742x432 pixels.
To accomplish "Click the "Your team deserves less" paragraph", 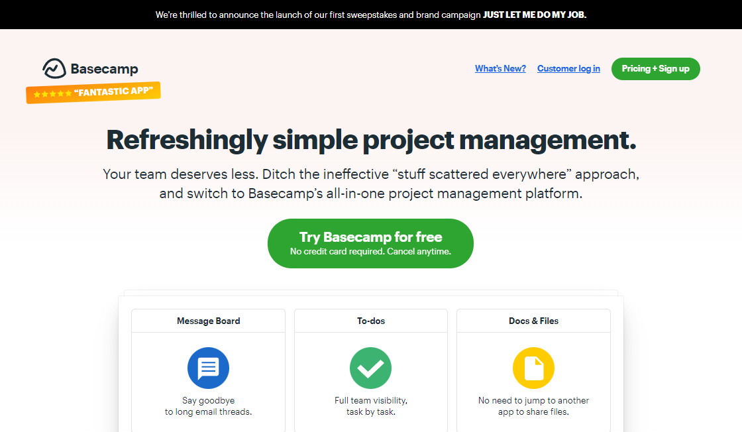I will click(371, 184).
